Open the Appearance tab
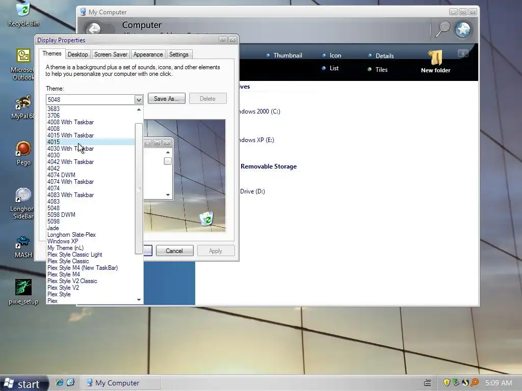 148,54
